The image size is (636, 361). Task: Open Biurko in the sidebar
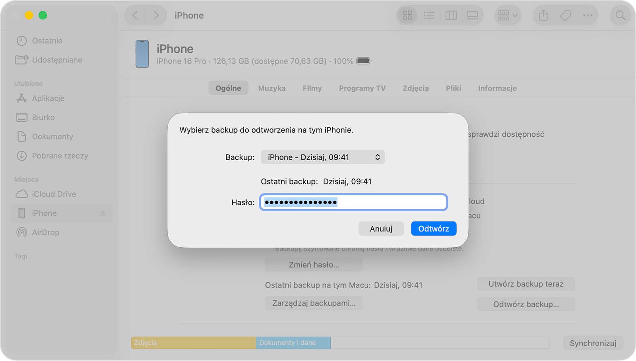35,117
